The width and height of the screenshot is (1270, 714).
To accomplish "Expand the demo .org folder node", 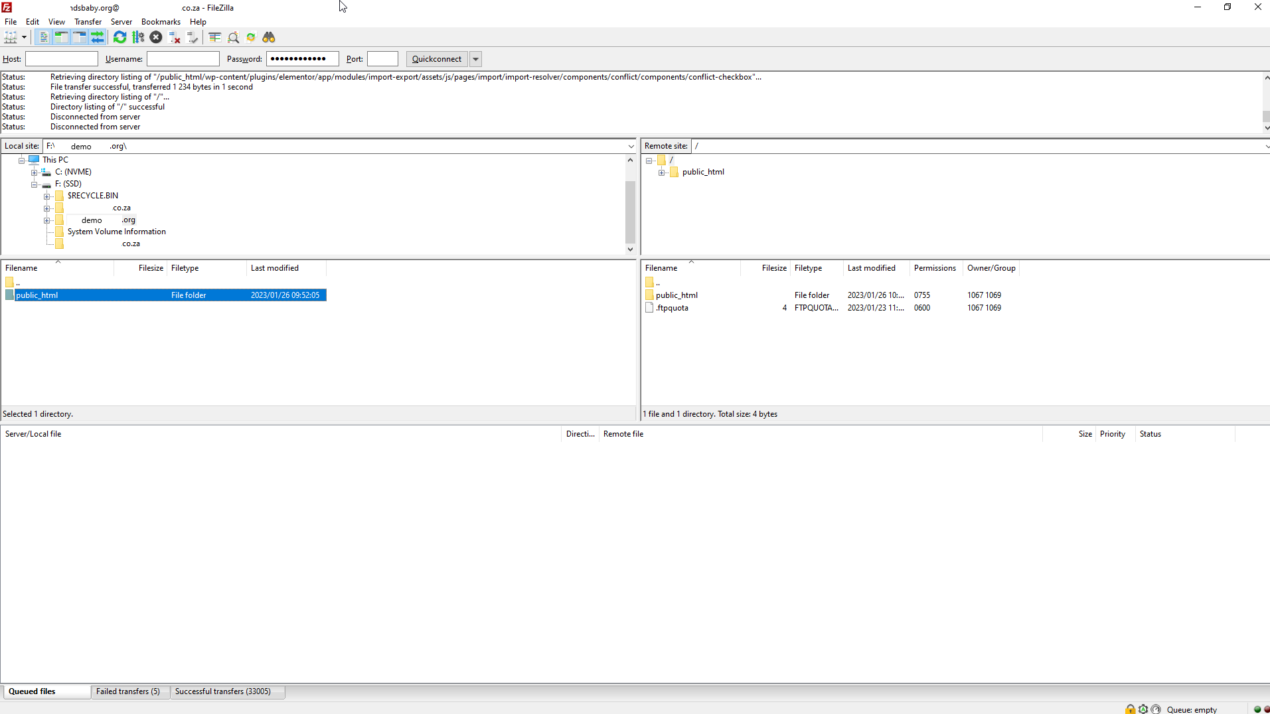I will click(x=47, y=220).
